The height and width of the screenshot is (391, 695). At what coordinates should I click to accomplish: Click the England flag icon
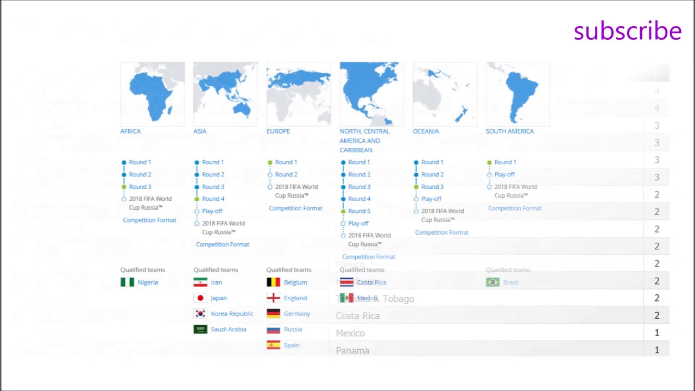pos(274,298)
